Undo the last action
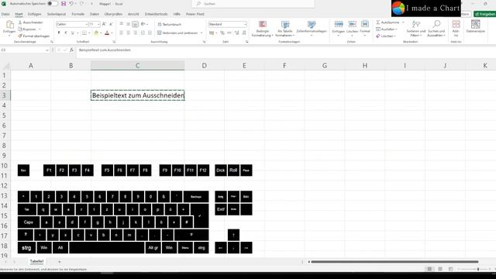Image resolution: width=496 pixels, height=279 pixels. 71,4
